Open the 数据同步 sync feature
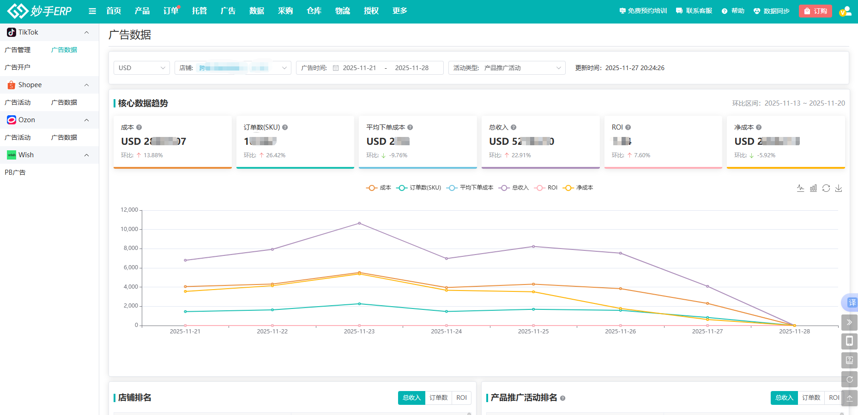This screenshot has width=858, height=415. tap(772, 11)
